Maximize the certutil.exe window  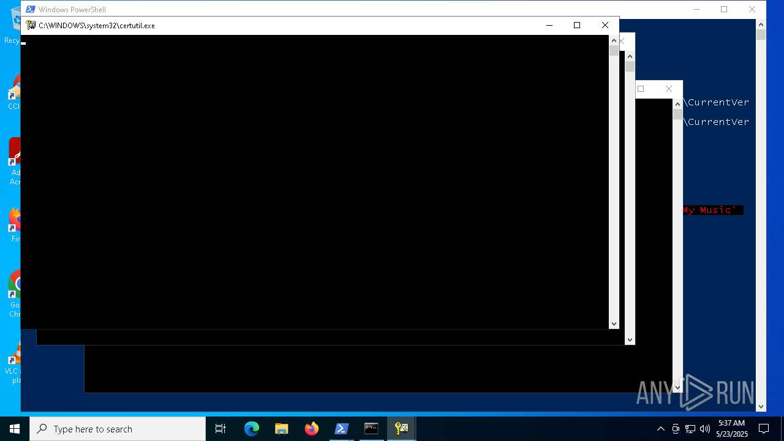click(577, 25)
